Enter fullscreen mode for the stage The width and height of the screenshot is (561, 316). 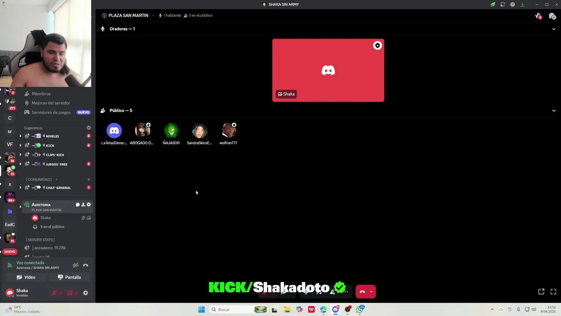point(553,291)
